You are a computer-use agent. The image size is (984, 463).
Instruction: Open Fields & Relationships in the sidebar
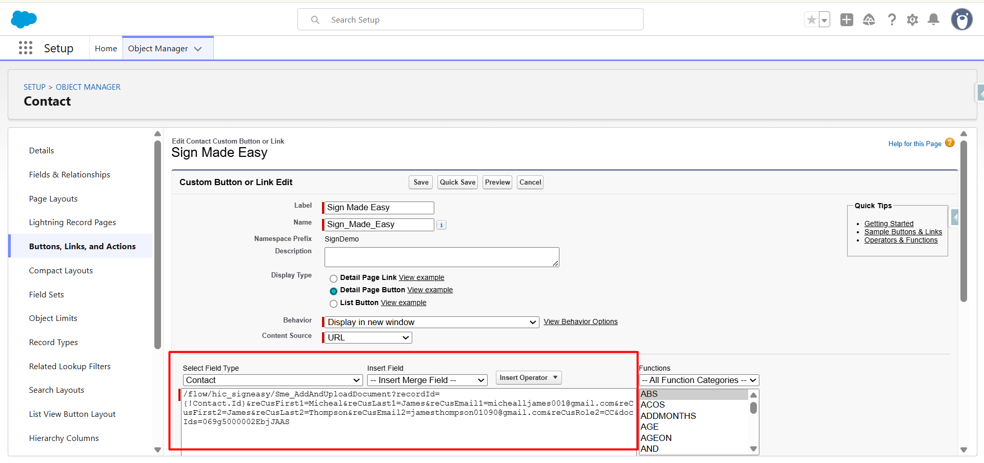(70, 175)
